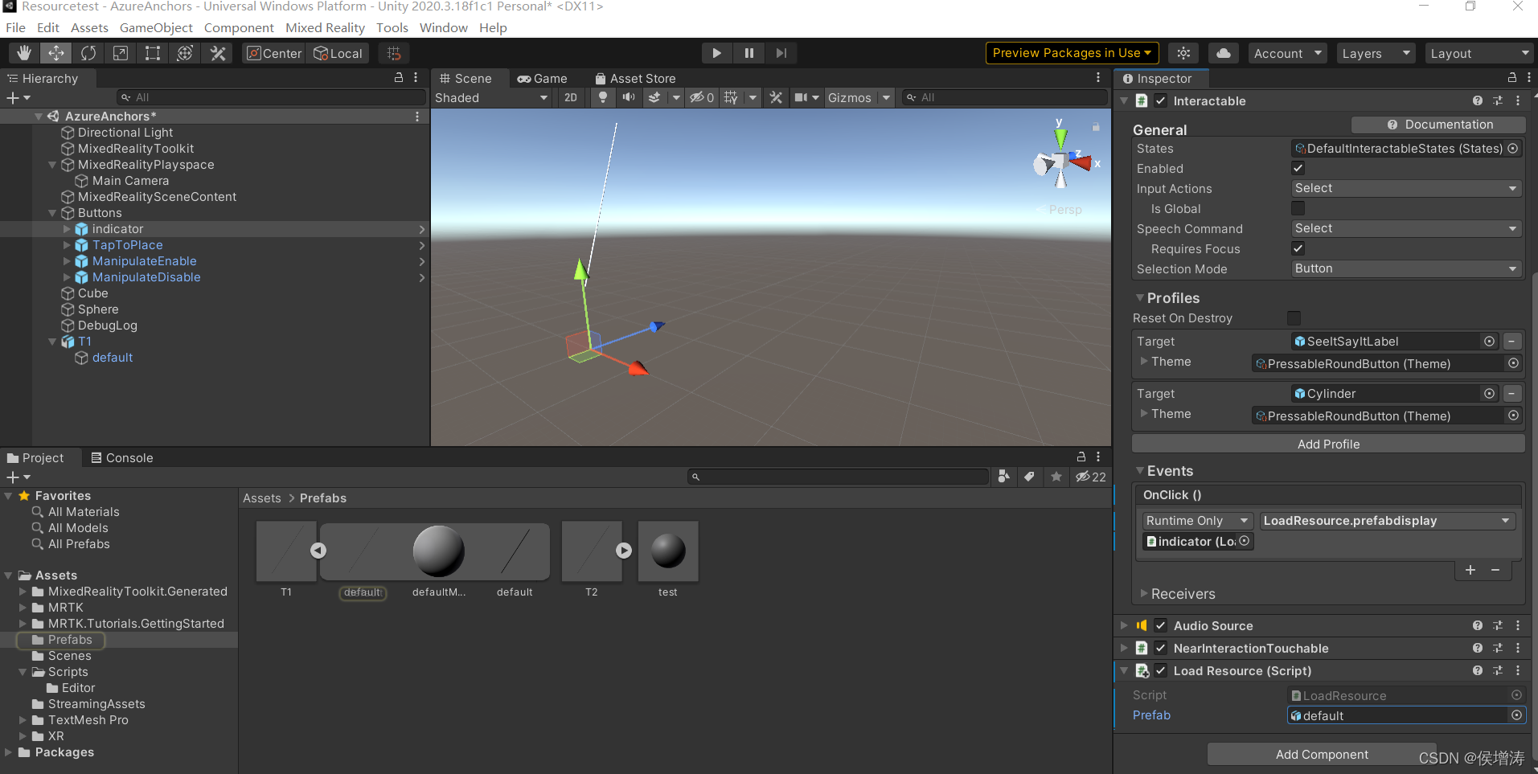Toggle scene audio icon
Image resolution: width=1538 pixels, height=774 pixels.
[x=629, y=97]
